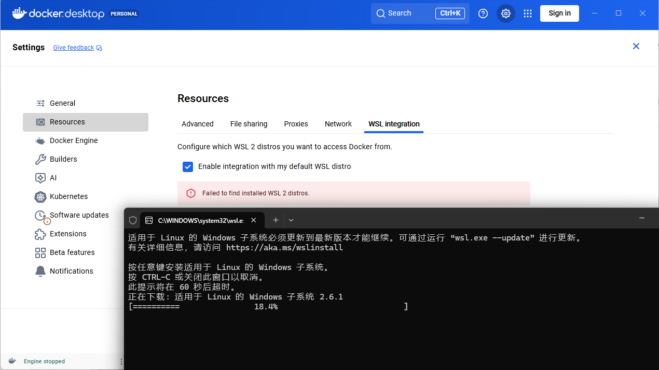The height and width of the screenshot is (370, 659).
Task: Click the search magnifier icon
Action: (381, 13)
